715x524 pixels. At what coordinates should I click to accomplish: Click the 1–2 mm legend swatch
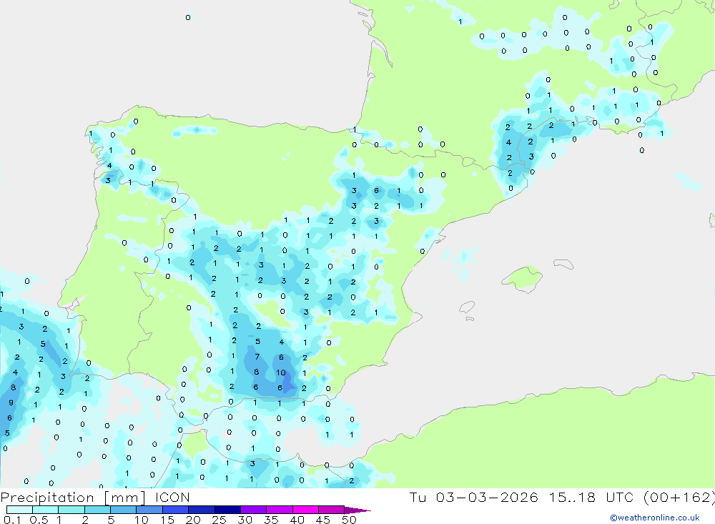point(71,510)
